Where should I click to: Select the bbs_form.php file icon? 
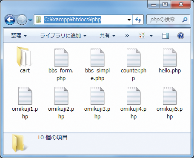[x=61, y=57]
